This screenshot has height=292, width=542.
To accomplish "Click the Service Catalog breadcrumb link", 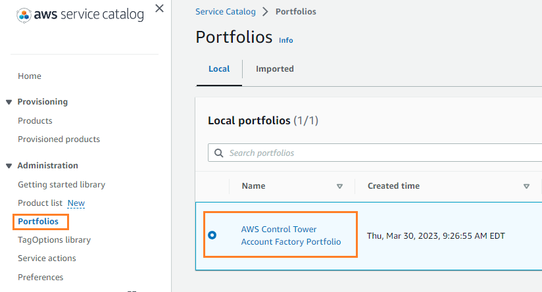I will [x=226, y=11].
